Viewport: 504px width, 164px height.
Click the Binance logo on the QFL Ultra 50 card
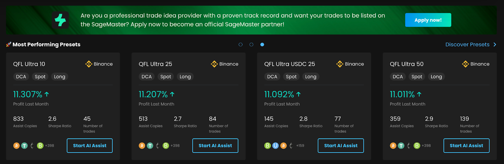point(465,64)
